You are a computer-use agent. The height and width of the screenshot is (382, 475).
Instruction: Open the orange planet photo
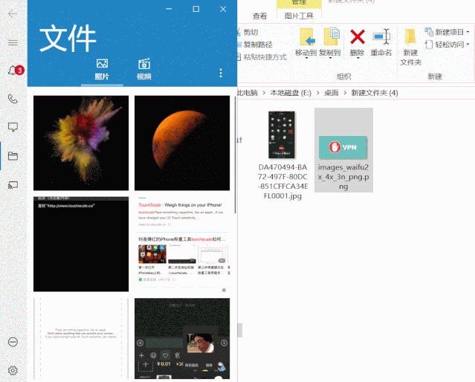pyautogui.click(x=182, y=143)
